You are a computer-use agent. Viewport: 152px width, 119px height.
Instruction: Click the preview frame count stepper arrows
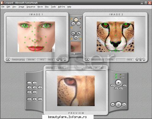point(105,68)
